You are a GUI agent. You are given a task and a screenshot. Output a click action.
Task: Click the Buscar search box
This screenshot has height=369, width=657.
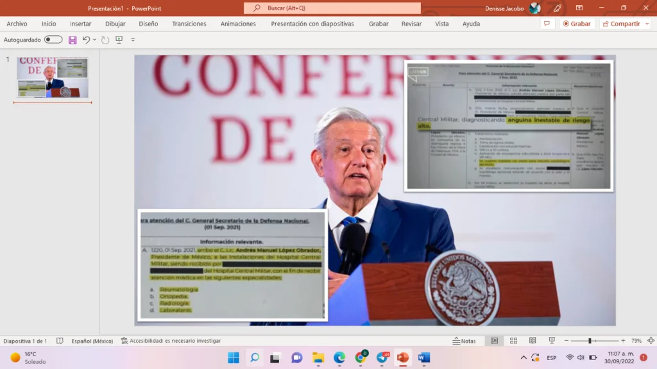pos(332,8)
